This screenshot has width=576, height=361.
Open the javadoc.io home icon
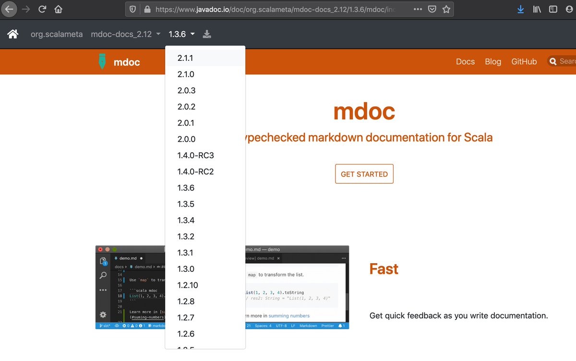(12, 34)
